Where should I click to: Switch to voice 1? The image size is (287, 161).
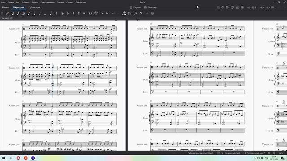(135, 13)
